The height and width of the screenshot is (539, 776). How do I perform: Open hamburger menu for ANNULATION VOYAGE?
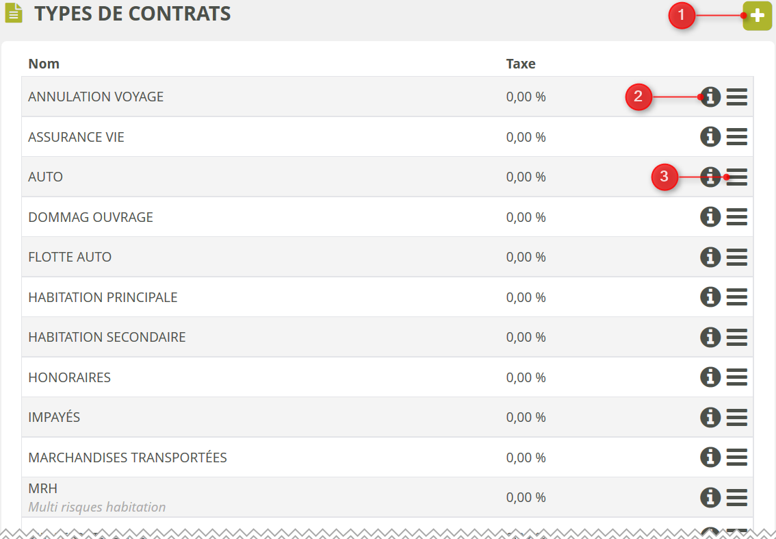coord(736,97)
